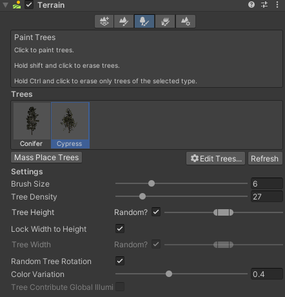Select the Paint Terrain brush tool

point(124,21)
